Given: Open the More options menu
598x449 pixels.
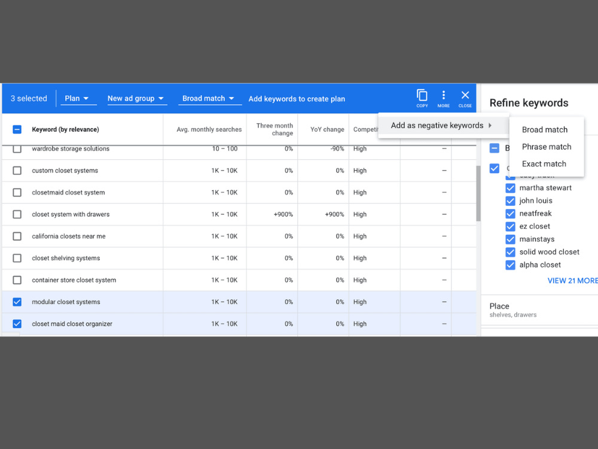Looking at the screenshot, I should point(443,98).
